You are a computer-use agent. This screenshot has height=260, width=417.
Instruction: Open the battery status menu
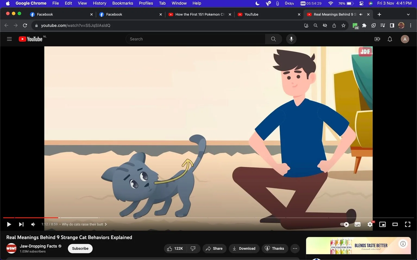tap(346, 3)
